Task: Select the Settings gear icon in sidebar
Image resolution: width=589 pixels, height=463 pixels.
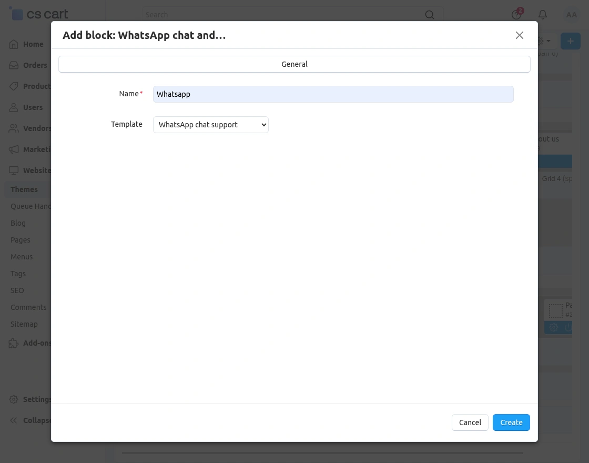Action: tap(14, 399)
